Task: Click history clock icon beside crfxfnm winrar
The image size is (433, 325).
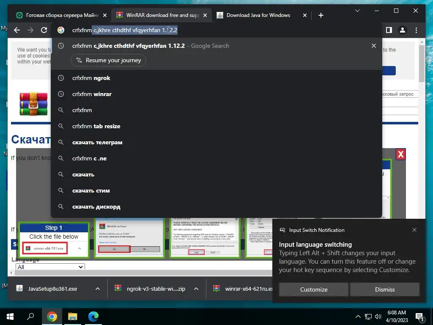Action: 61,94
